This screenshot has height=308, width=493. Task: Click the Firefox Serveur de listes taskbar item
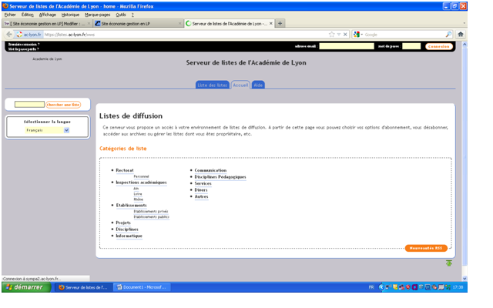click(x=84, y=287)
